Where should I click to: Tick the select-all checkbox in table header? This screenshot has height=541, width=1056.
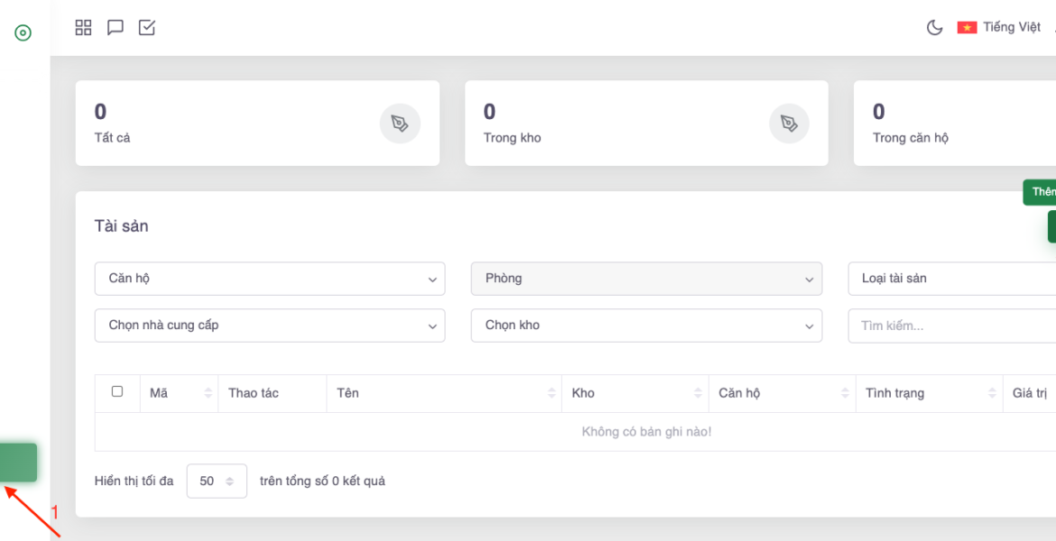pos(117,391)
